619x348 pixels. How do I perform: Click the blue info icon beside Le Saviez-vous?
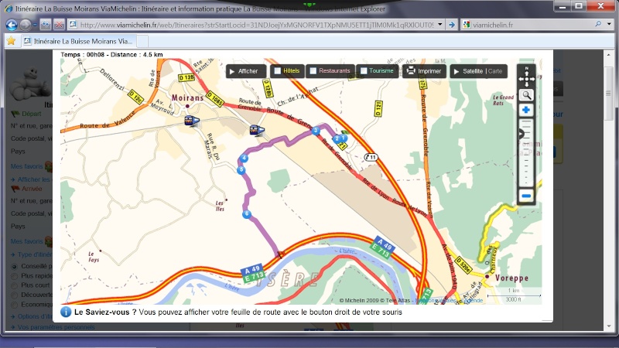[x=66, y=312]
